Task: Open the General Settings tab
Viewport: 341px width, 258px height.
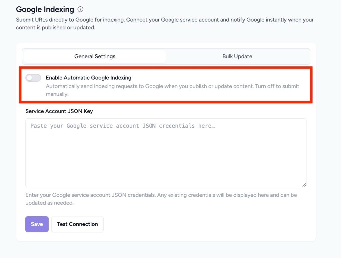Action: (95, 56)
